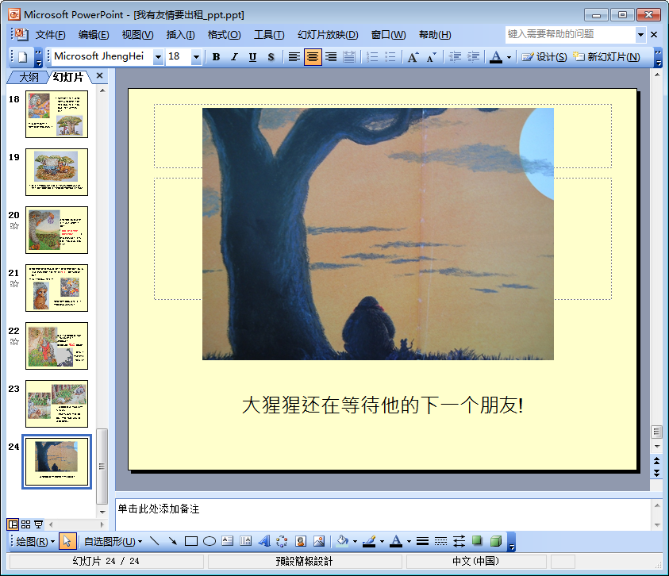
Task: Insert WordArt
Action: pos(264,541)
